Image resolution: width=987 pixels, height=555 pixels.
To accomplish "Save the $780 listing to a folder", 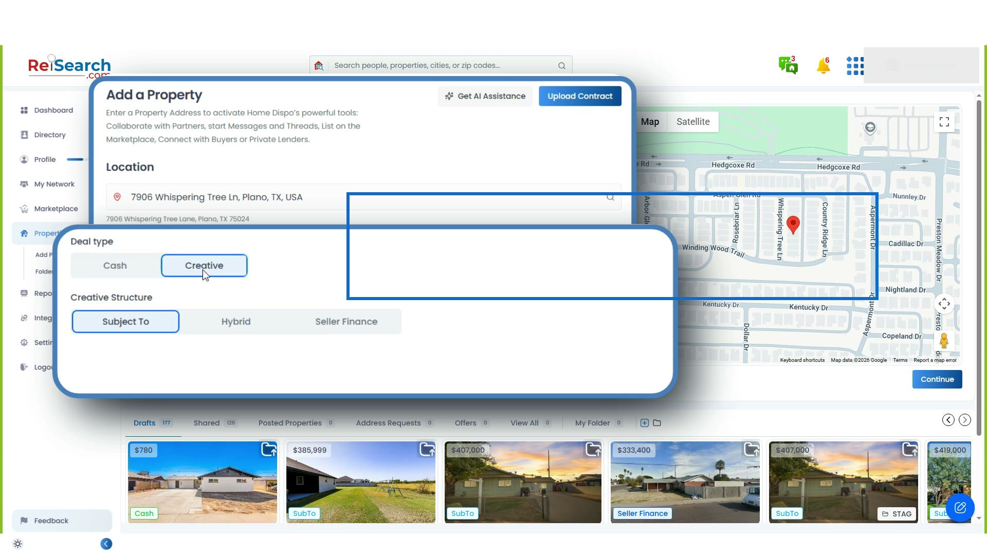I will pyautogui.click(x=269, y=450).
